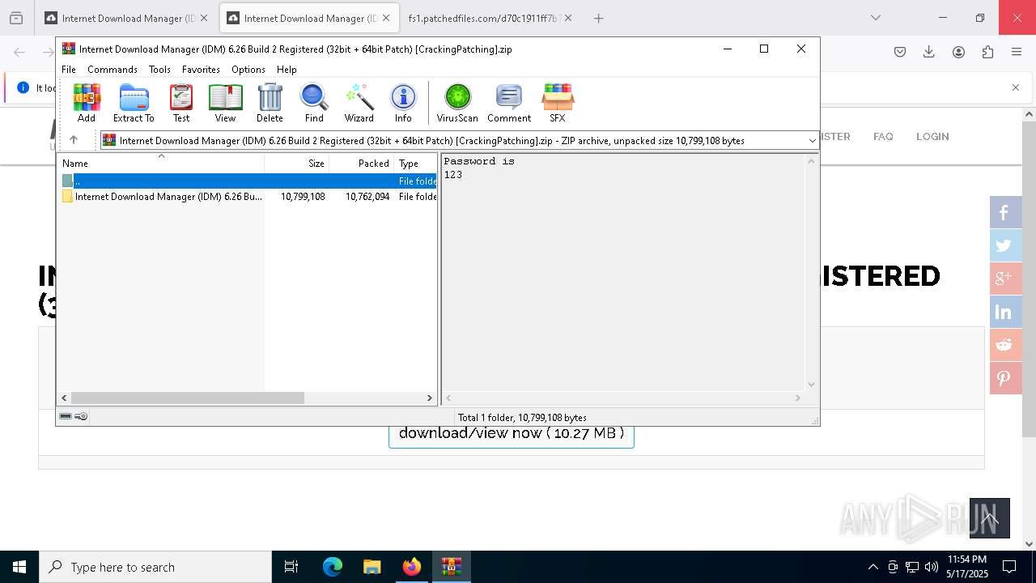Run the Test archive tool
This screenshot has width=1036, height=583.
click(x=181, y=103)
